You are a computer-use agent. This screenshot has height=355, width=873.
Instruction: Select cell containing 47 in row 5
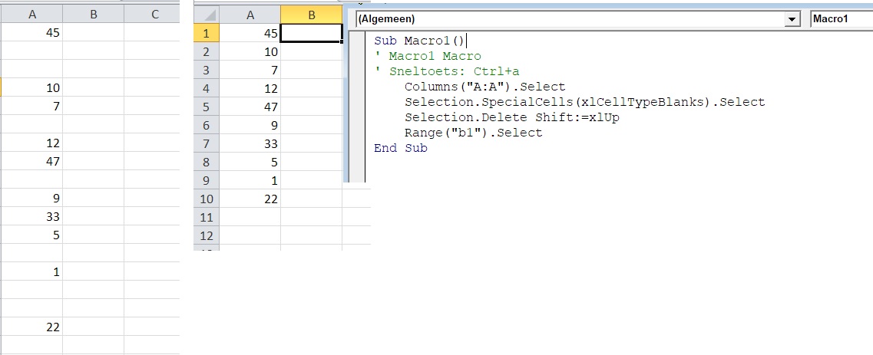[250, 107]
